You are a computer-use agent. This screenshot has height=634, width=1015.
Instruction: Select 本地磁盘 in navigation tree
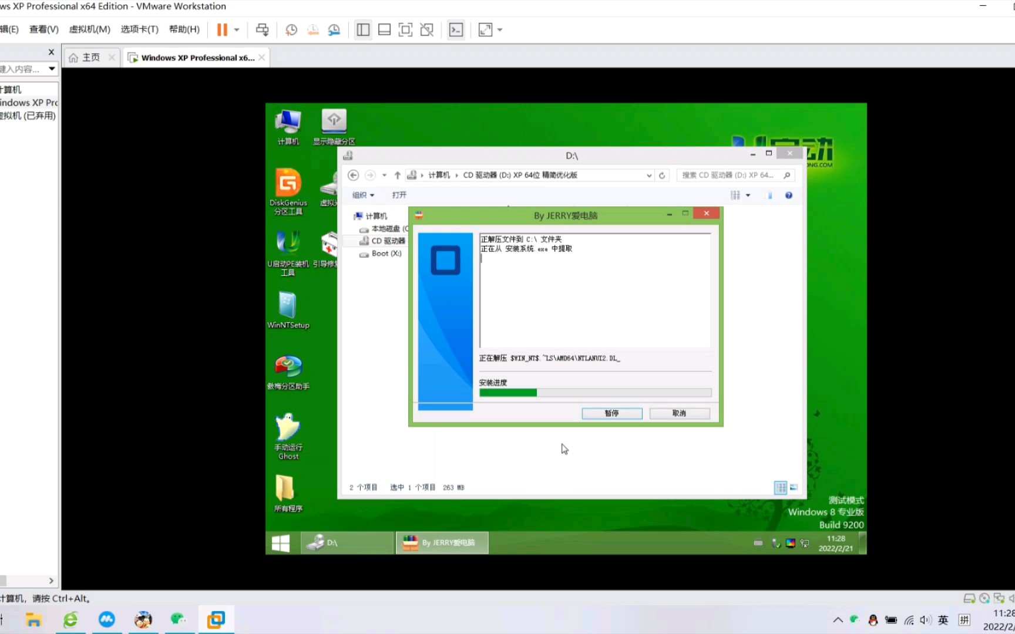click(x=385, y=229)
